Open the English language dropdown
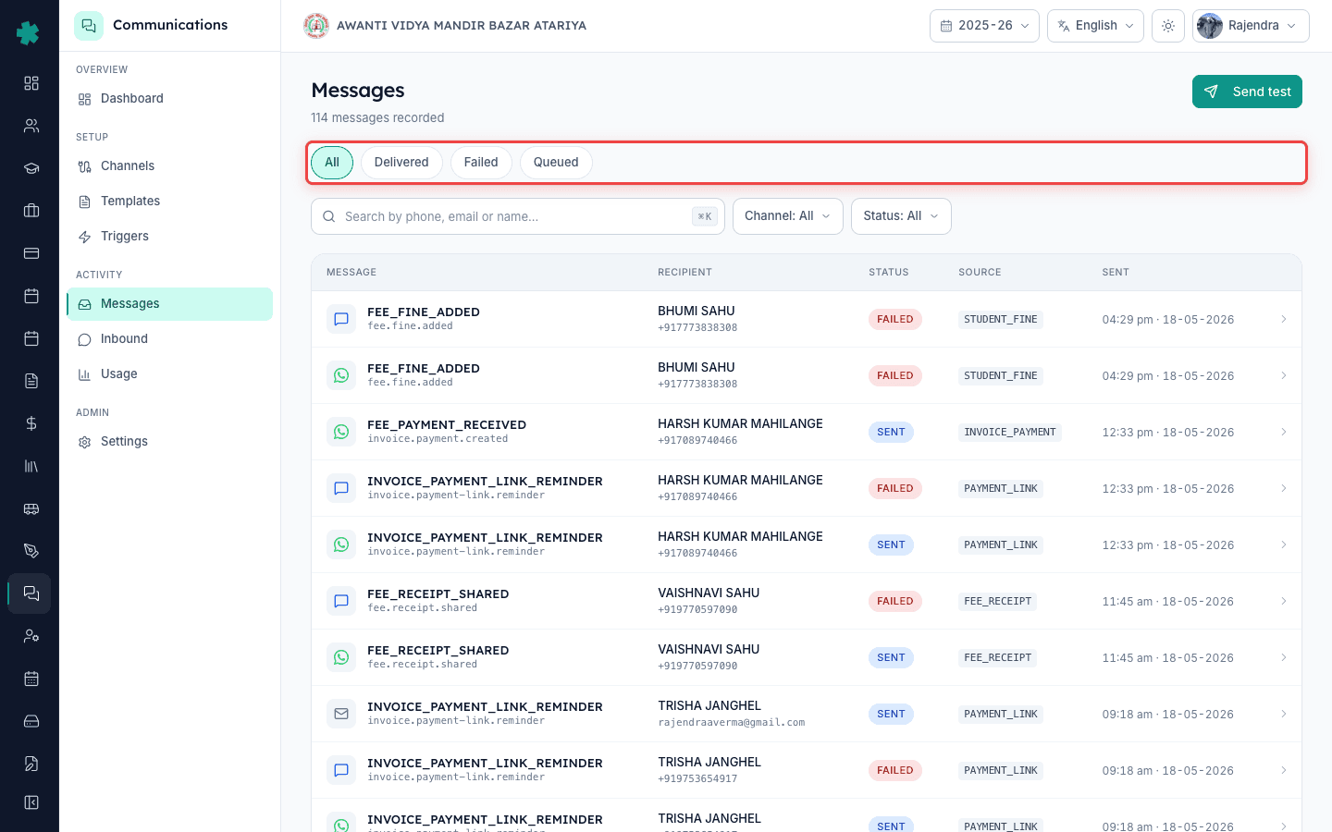Screen dimensions: 1332x832 [x=1095, y=26]
